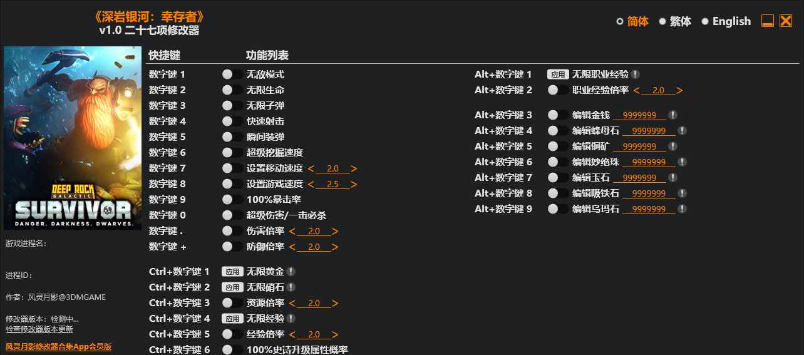Click info icon next to 编辑蜂母石 value
Screen dimensions: 804x355
pyautogui.click(x=682, y=131)
